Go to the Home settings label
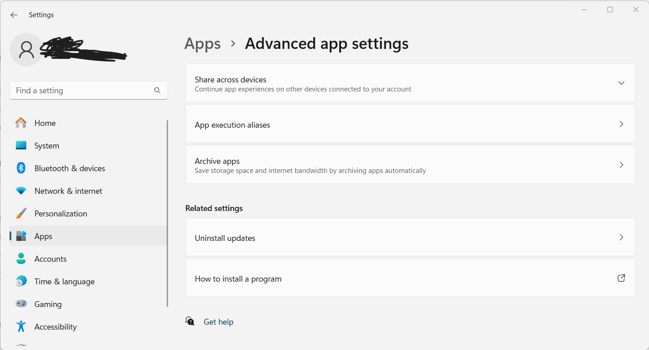649x350 pixels. pos(45,123)
